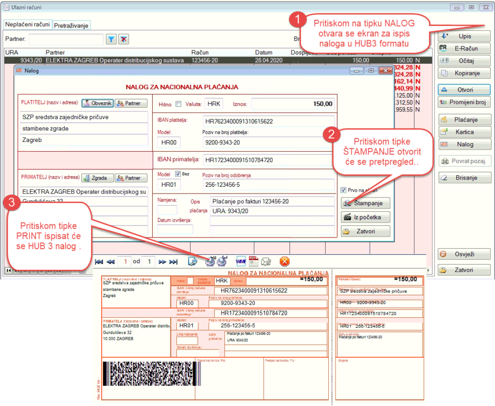This screenshot has height=406, width=495.
Task: Click the Model field showing HR00
Action: [x=169, y=142]
